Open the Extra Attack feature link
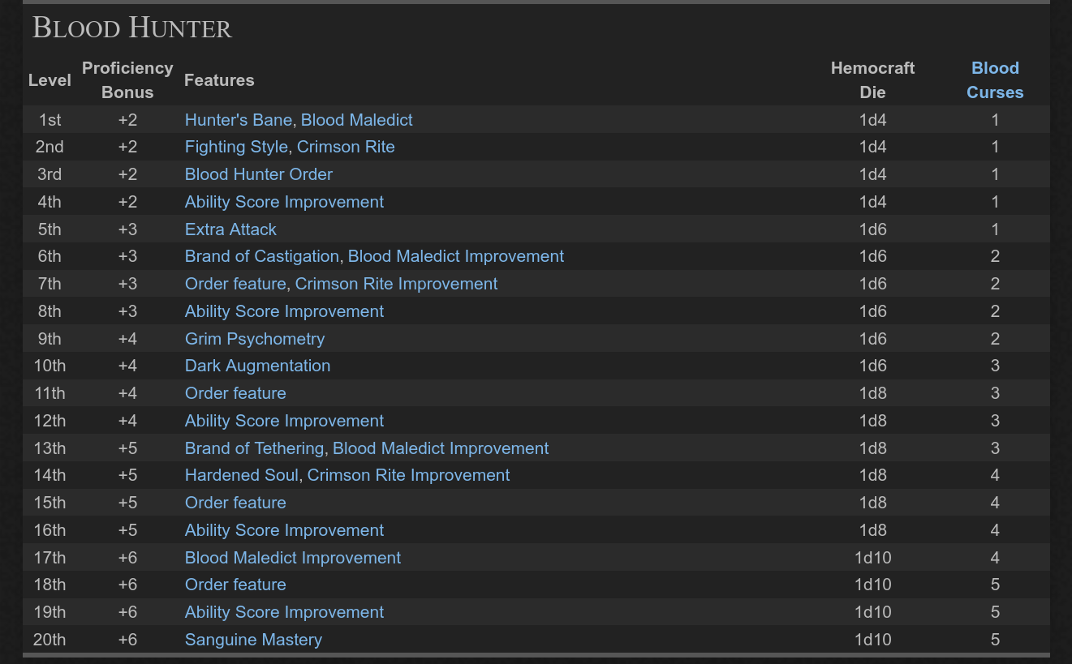This screenshot has height=664, width=1072. point(230,229)
